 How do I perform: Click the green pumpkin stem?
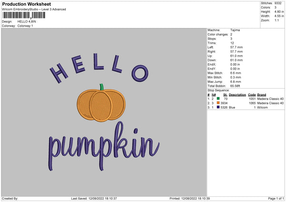click(x=101, y=87)
